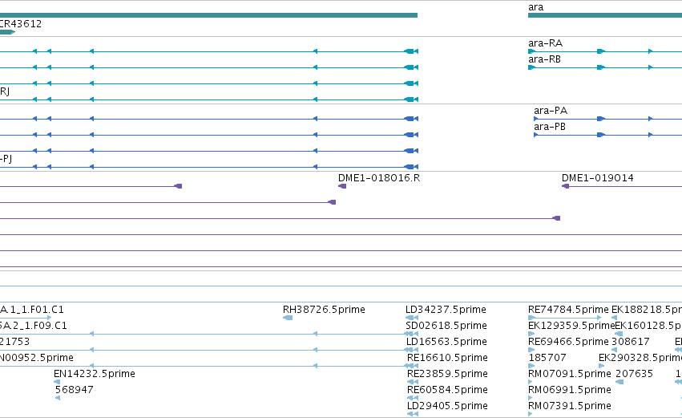Viewport: 682px width, 418px height.
Task: Click the DME1-018016.R feature arrow
Action: pyautogui.click(x=342, y=186)
